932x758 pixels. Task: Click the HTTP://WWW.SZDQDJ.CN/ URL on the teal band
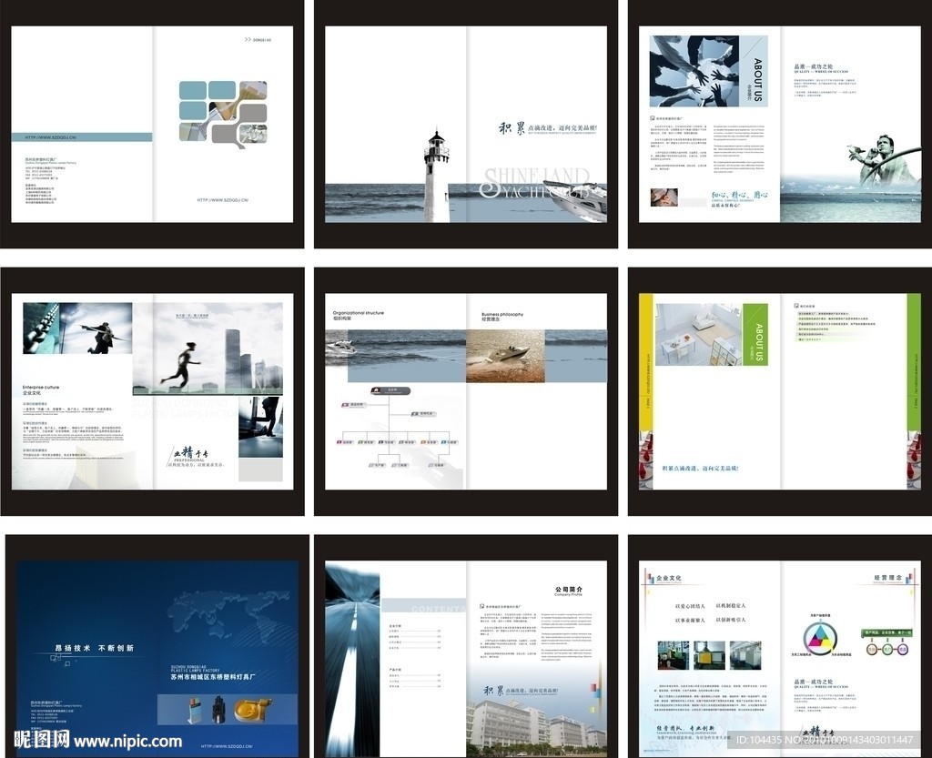click(x=51, y=137)
